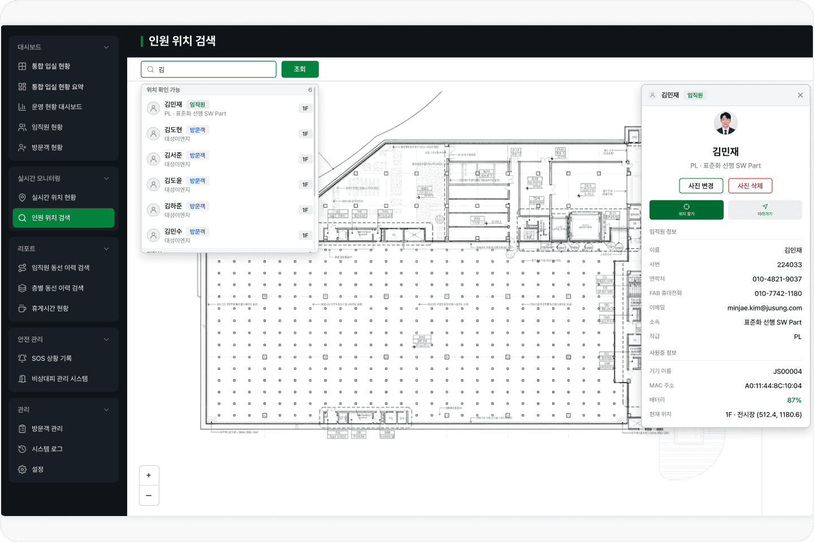Collapse the 안전 관리 sidebar section
Screen dimensions: 814x542
(106, 339)
